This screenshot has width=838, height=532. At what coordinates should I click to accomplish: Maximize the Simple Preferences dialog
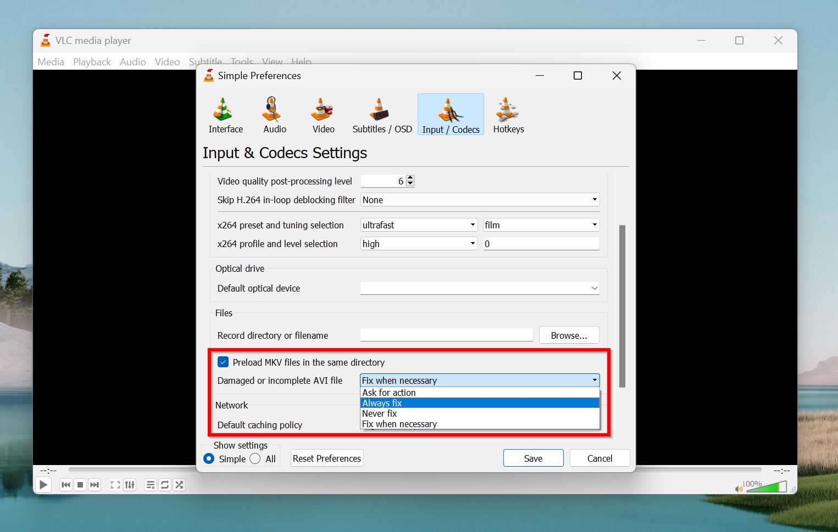tap(578, 76)
